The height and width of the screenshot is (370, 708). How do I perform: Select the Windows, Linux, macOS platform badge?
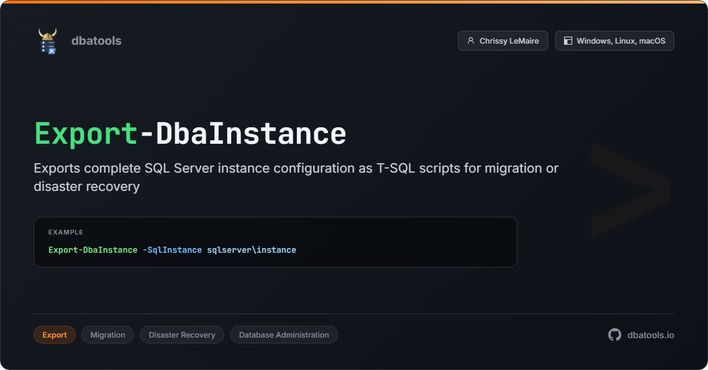(x=615, y=41)
